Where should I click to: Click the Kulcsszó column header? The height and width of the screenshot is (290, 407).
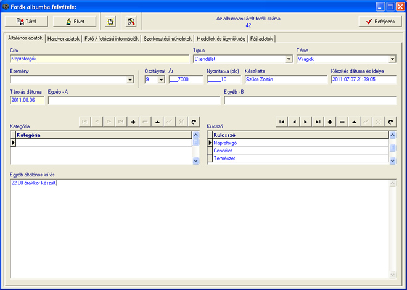coord(300,135)
